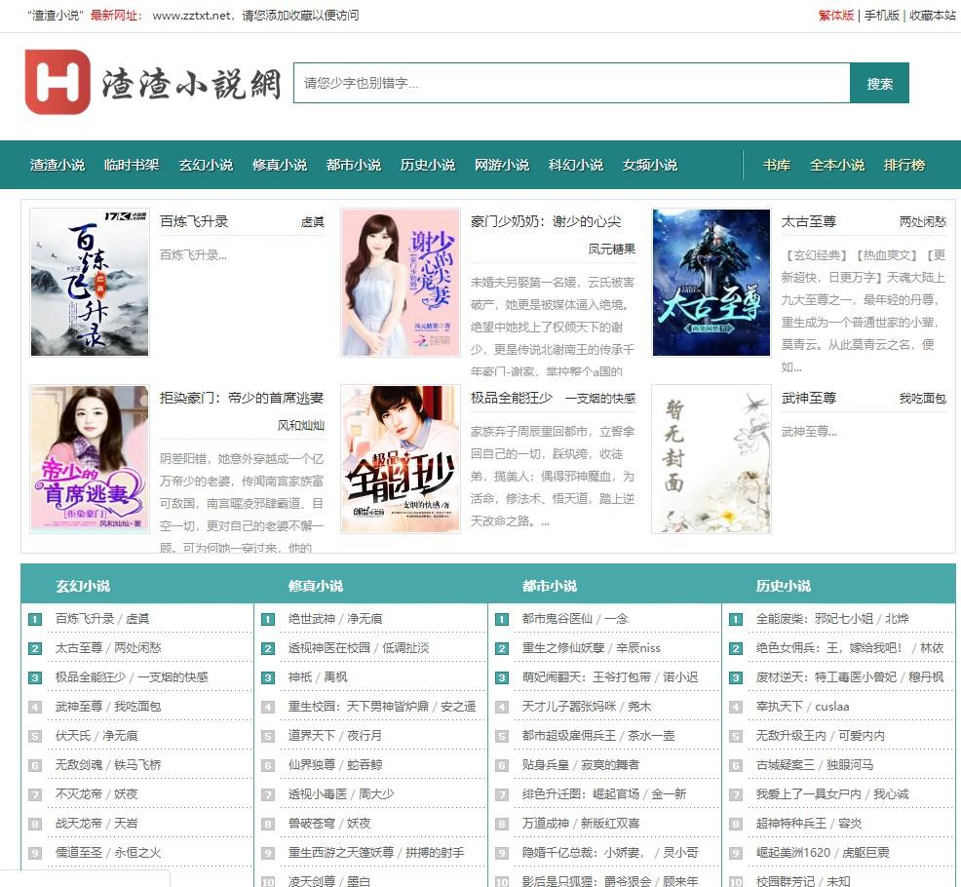Open the 百炼飞升录 book cover
961x887 pixels.
[89, 283]
